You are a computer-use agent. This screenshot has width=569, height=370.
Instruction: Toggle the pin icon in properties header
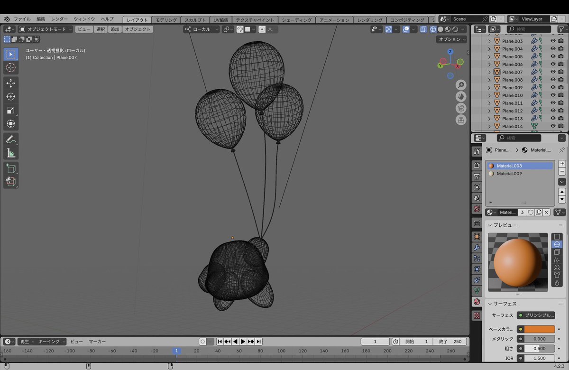[562, 150]
